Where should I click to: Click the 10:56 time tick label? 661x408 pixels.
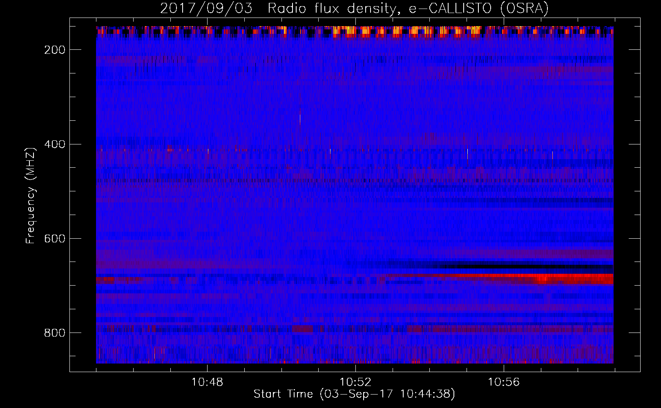click(x=504, y=382)
